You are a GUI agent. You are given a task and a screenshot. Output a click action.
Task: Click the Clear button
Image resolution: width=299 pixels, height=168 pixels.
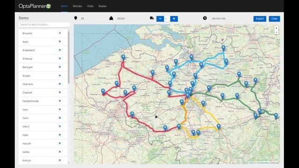pos(274,19)
